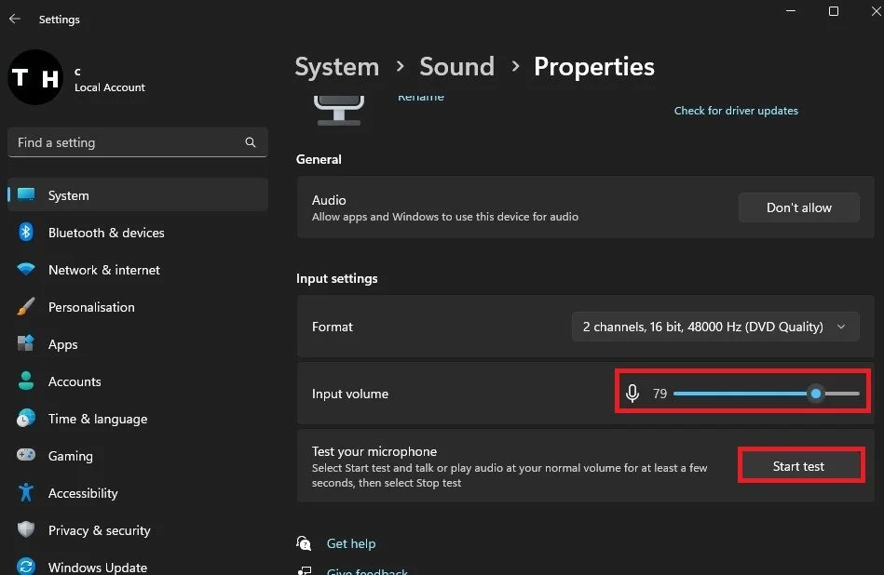Click the Audio setting title
Image resolution: width=884 pixels, height=575 pixels.
(329, 200)
